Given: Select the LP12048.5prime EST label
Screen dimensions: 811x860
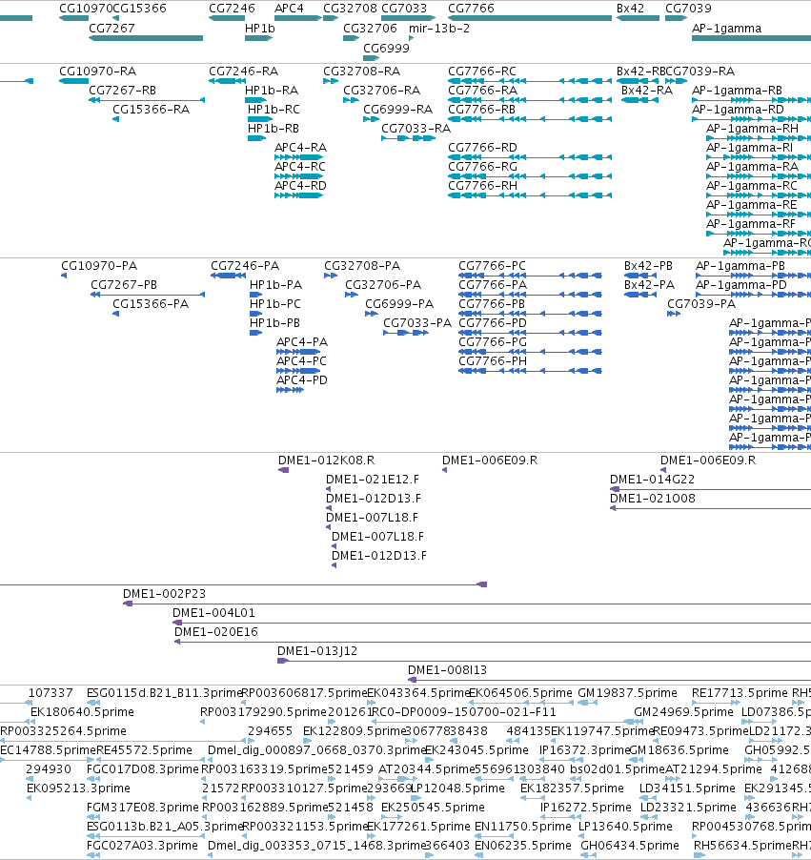Looking at the screenshot, I should [x=458, y=788].
